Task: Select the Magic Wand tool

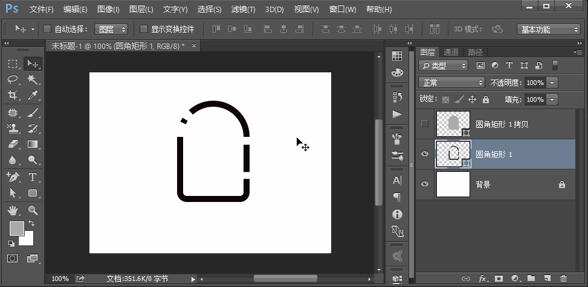Action: (33, 80)
